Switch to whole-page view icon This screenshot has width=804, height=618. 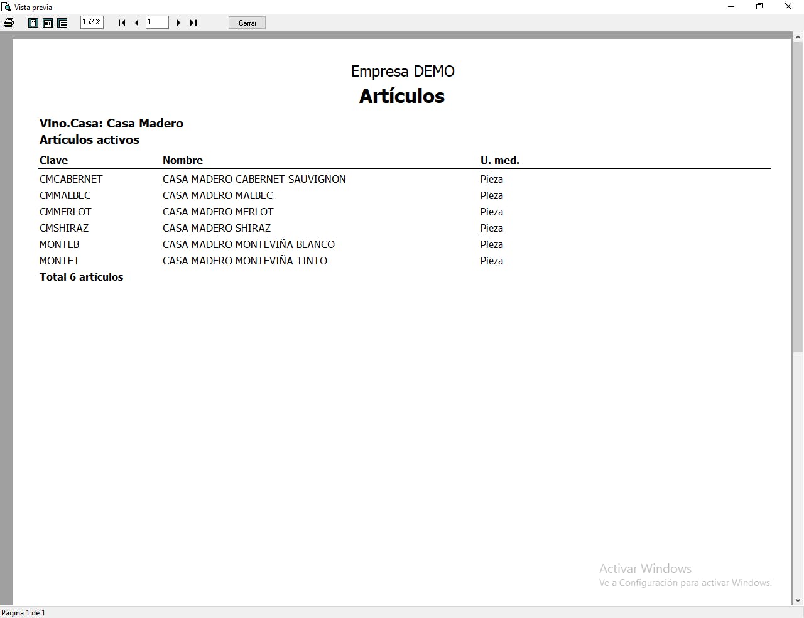point(33,23)
